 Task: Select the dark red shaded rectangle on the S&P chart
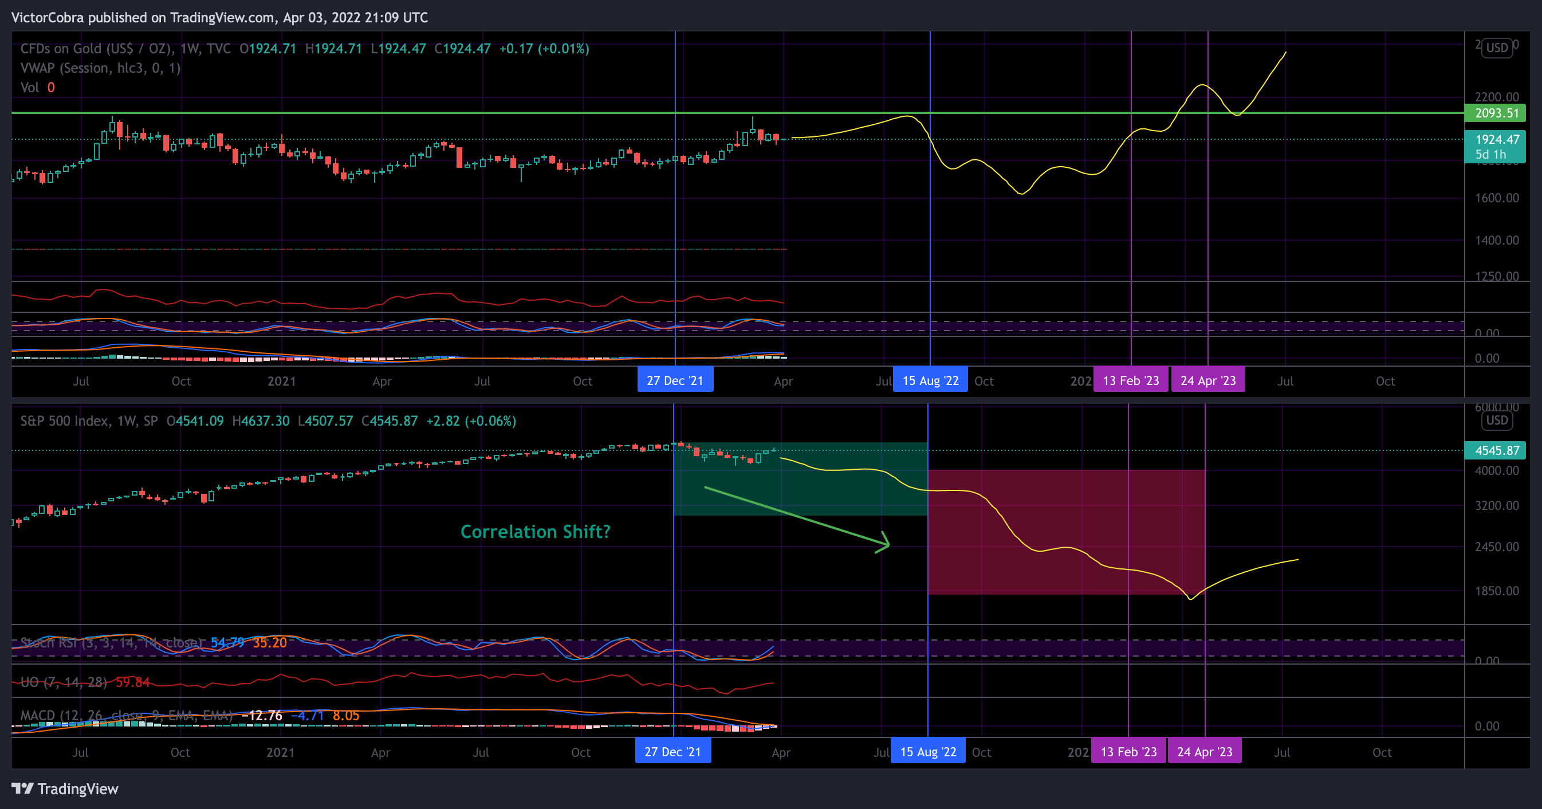pos(1065,532)
